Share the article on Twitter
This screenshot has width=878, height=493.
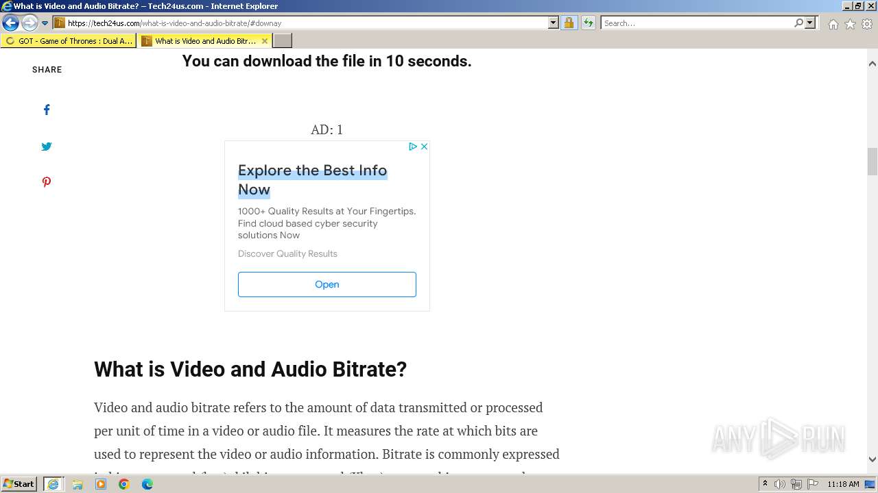(x=47, y=146)
